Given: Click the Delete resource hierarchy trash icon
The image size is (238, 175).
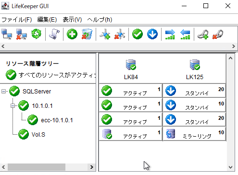Looking at the screenshot, I should [87, 34].
